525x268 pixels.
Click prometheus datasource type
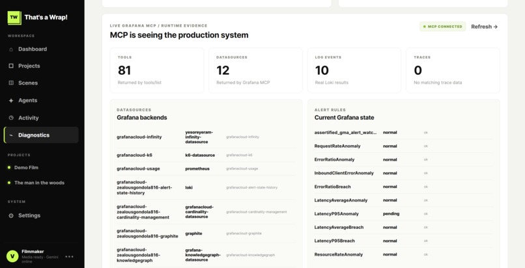click(x=197, y=168)
